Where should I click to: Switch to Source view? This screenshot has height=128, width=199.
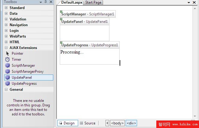[x=87, y=123]
